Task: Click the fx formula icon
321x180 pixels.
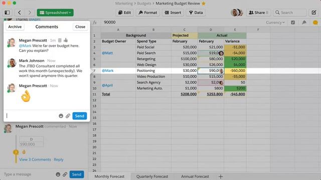Action: [95, 22]
